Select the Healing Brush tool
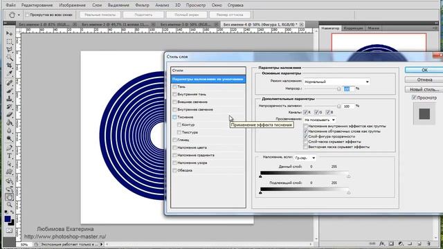 pyautogui.click(x=9, y=83)
